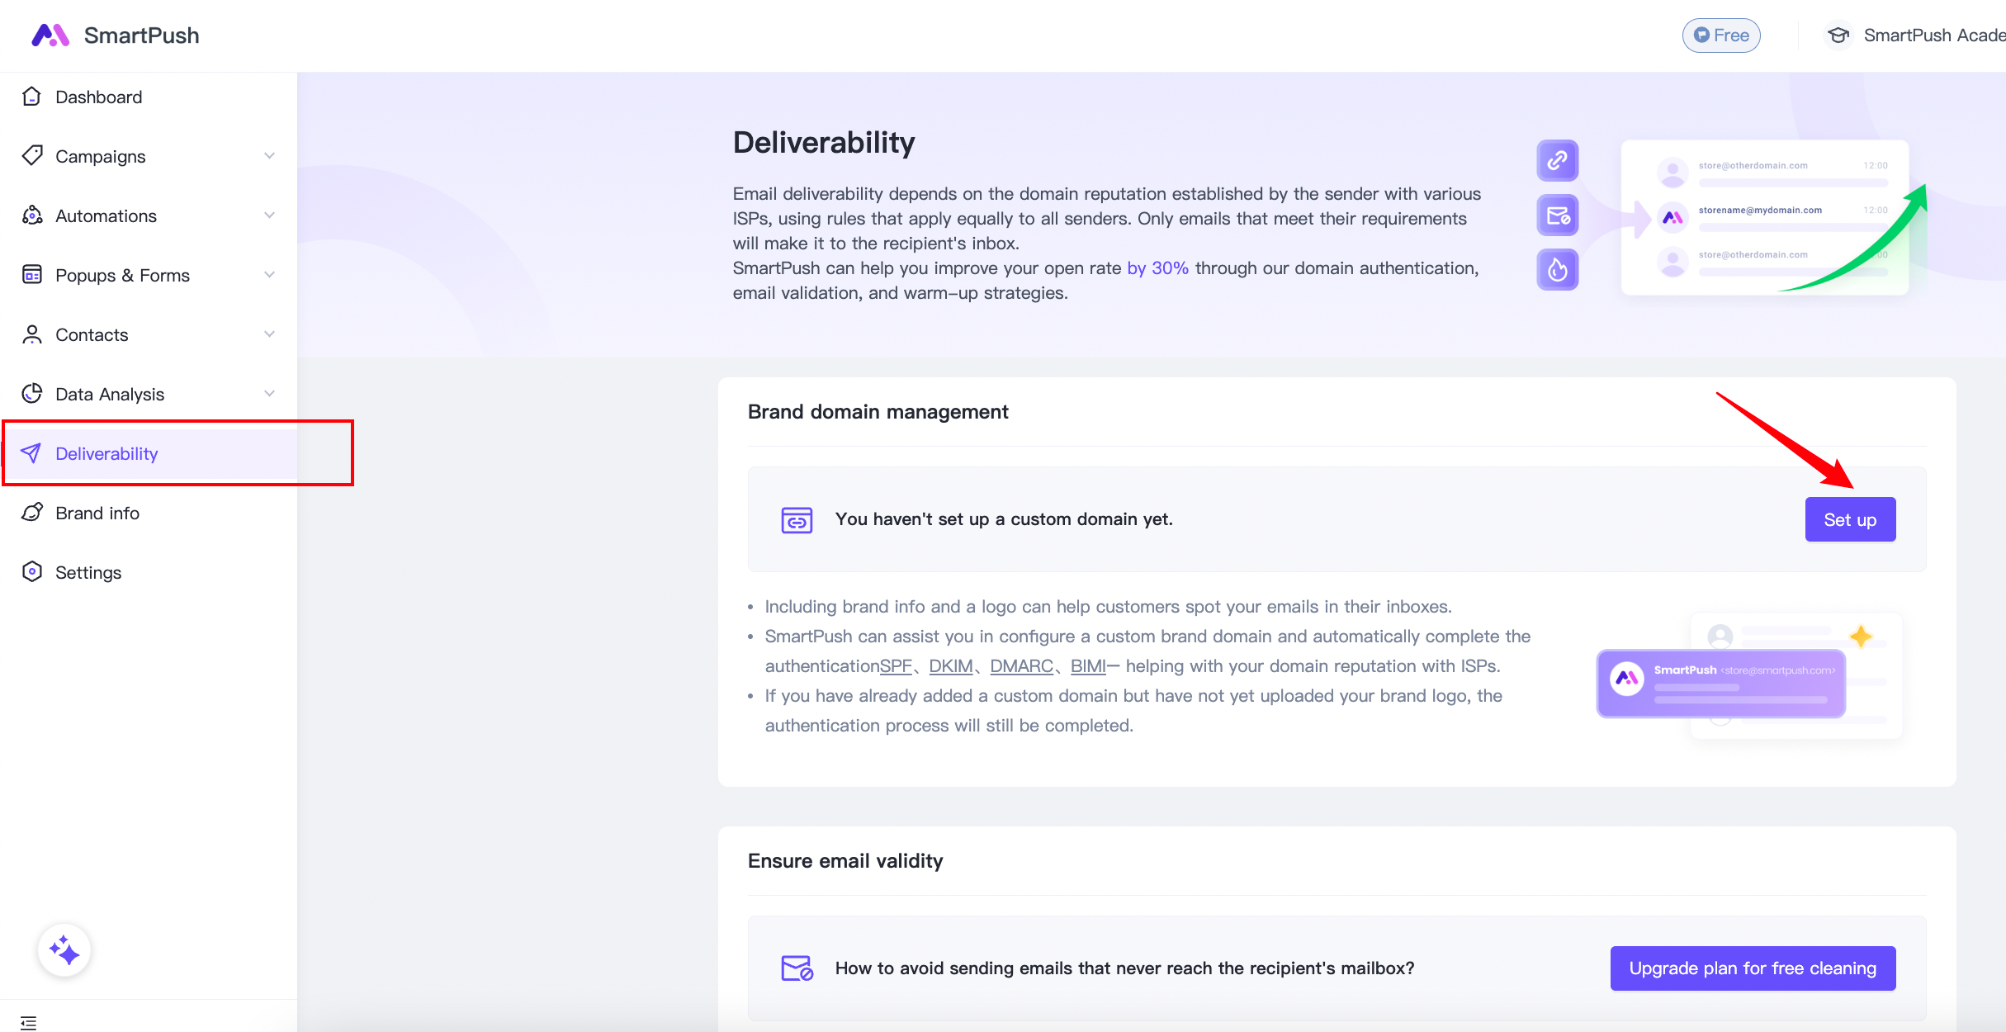Go to Brand info page
Screen dimensions: 2006x1032
97,514
